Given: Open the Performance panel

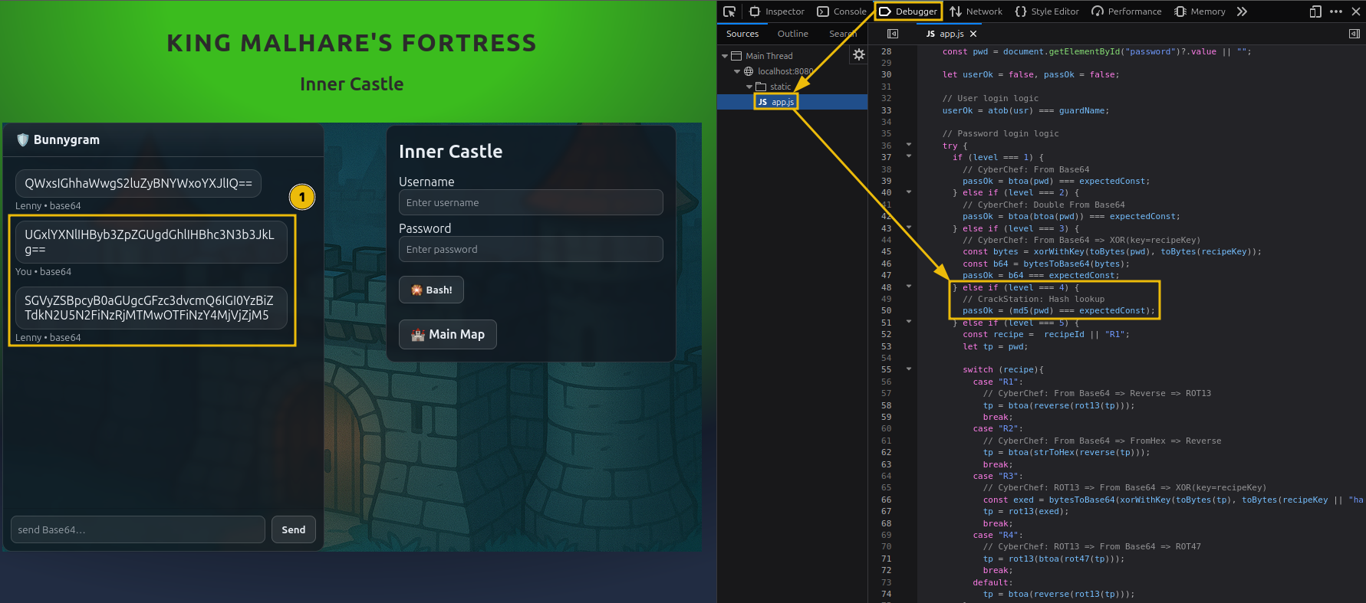Looking at the screenshot, I should [1126, 11].
